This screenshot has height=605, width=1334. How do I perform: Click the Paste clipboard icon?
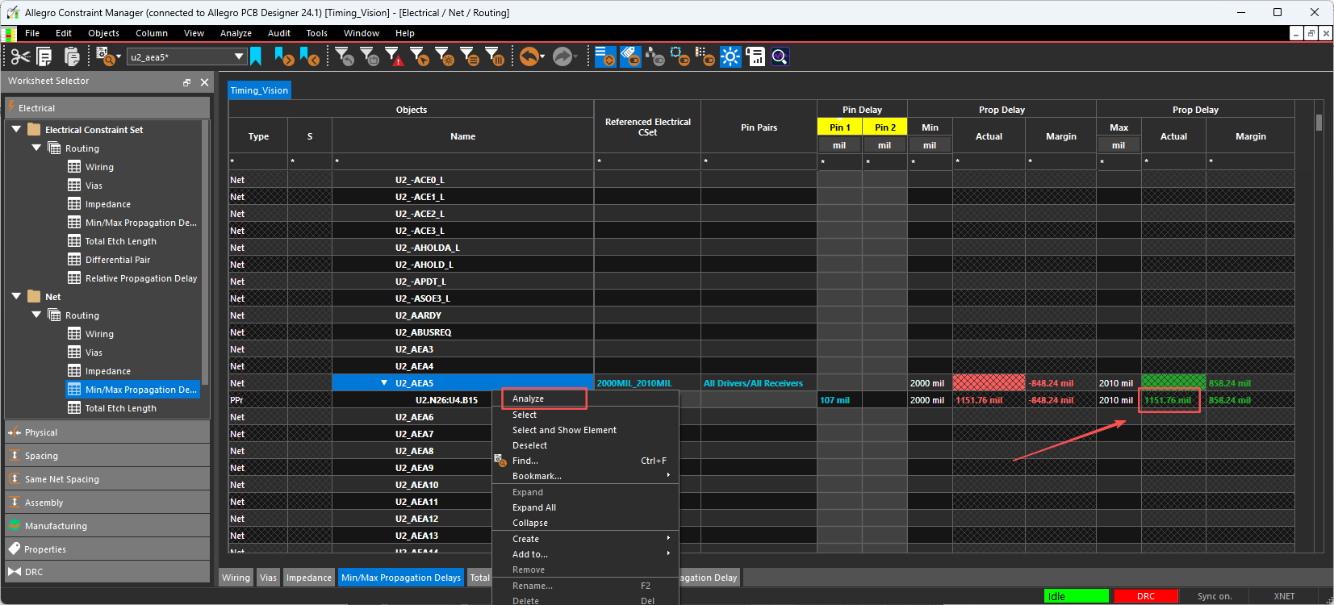point(72,56)
